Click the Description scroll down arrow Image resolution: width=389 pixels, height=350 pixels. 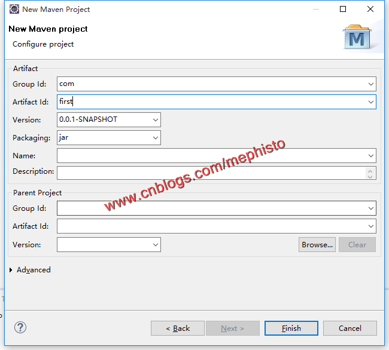tap(370, 176)
